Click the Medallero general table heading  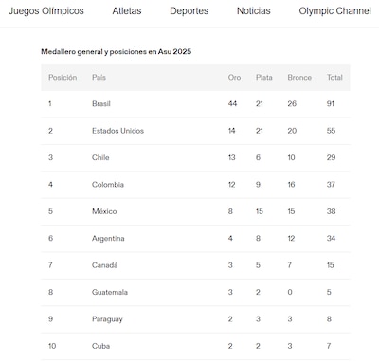(117, 52)
